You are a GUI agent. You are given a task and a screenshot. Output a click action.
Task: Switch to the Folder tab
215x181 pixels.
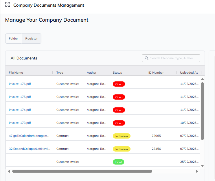click(x=14, y=39)
